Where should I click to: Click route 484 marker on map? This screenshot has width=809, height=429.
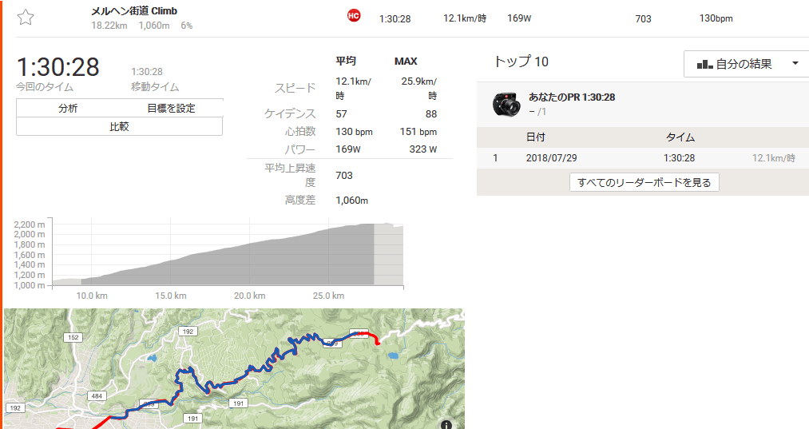click(97, 396)
